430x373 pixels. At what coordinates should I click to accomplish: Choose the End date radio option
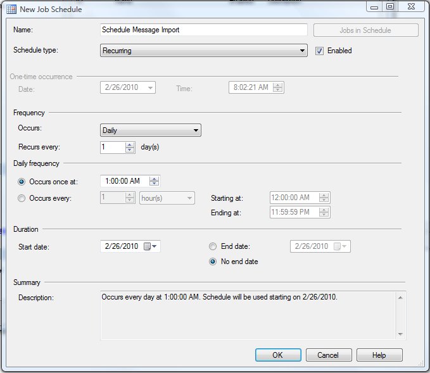pyautogui.click(x=213, y=246)
